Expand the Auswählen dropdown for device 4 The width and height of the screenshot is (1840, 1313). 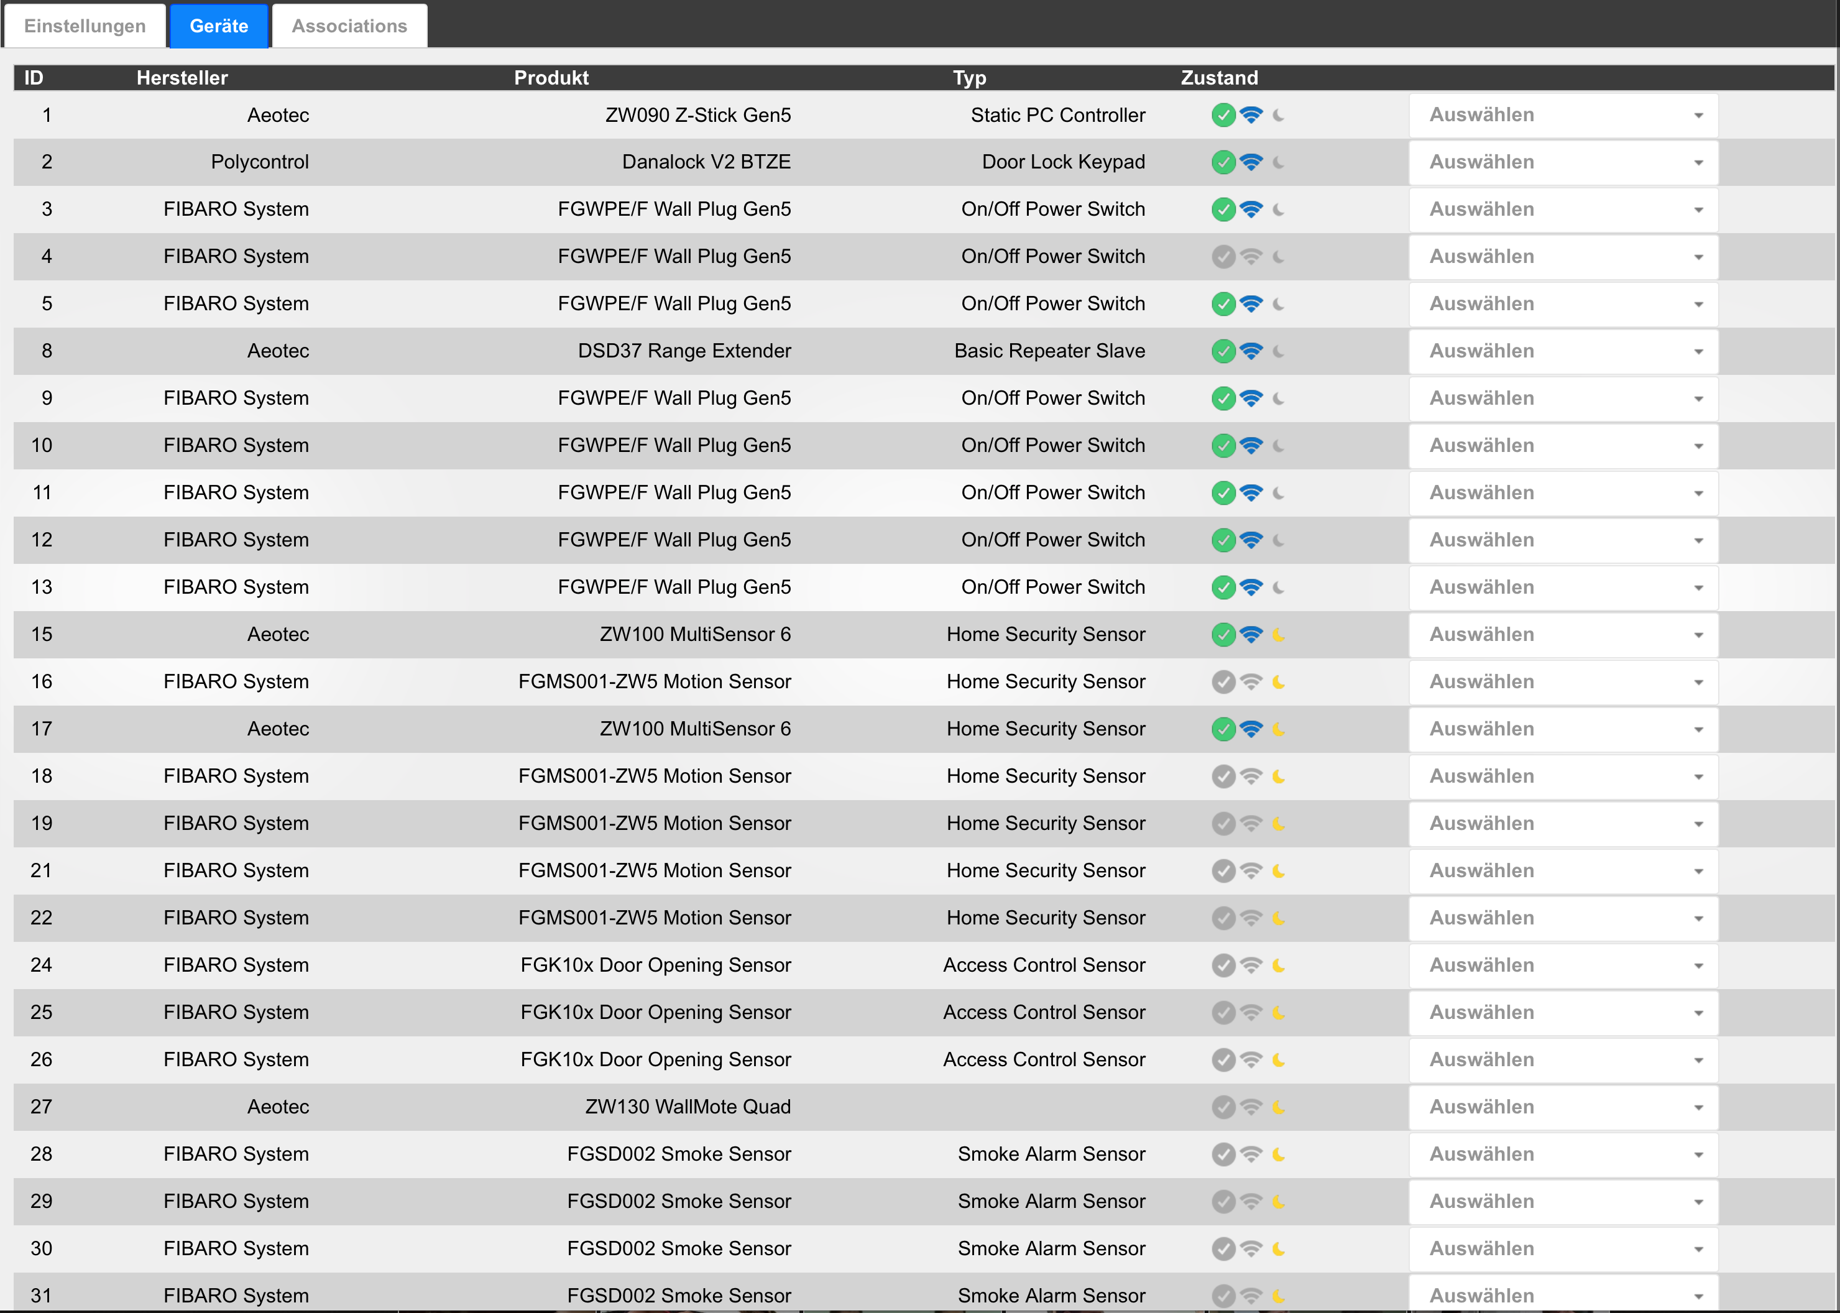point(1563,257)
